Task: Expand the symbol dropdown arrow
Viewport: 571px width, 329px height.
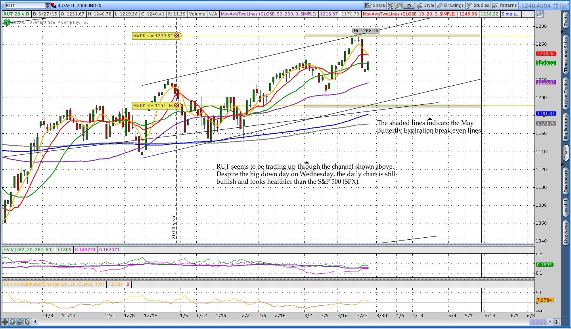Action: click(48, 6)
